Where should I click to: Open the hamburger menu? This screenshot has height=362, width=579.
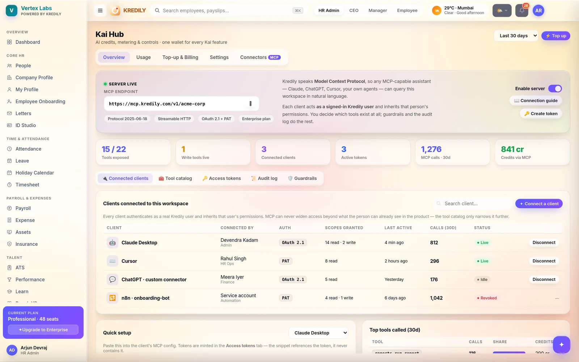(x=100, y=10)
